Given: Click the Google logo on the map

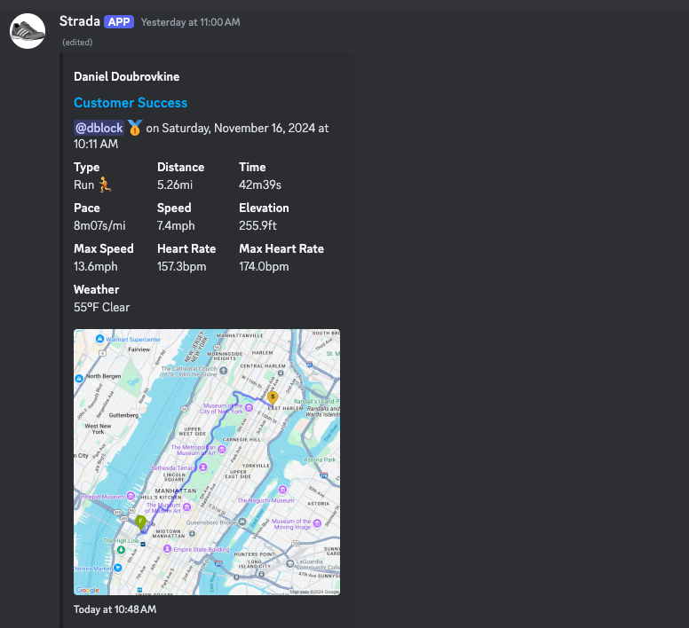Looking at the screenshot, I should point(87,590).
